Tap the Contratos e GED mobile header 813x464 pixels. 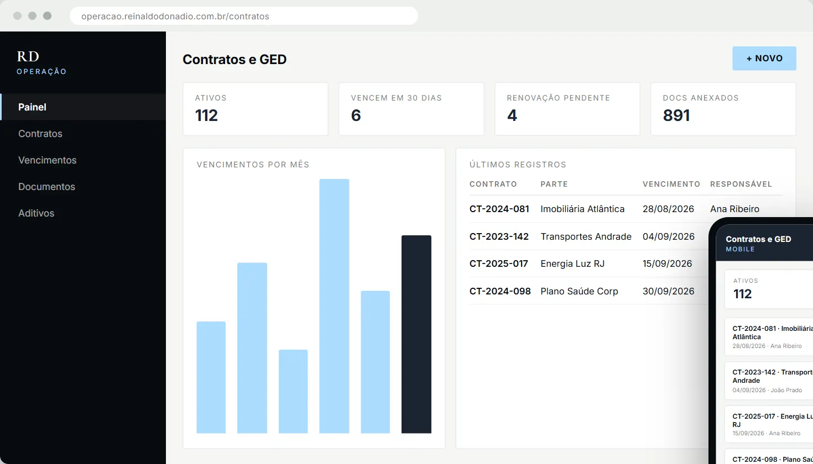765,243
